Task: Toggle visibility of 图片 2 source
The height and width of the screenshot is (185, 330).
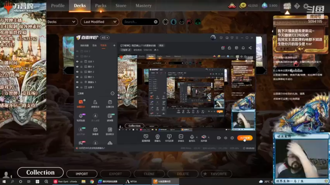Action: click(77, 72)
